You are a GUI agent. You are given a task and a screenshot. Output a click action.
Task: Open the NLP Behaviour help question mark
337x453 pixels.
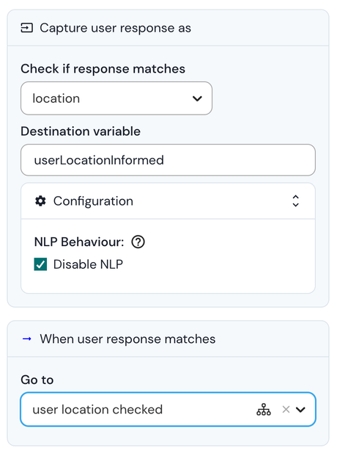[138, 242]
